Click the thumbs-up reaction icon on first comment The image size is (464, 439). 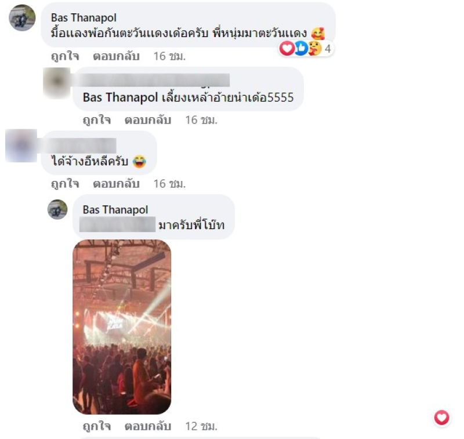[x=301, y=48]
